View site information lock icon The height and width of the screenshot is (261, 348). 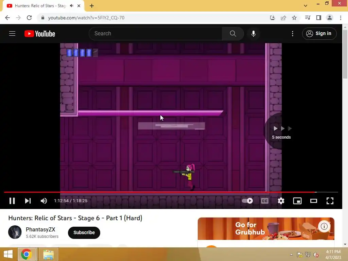point(43,18)
